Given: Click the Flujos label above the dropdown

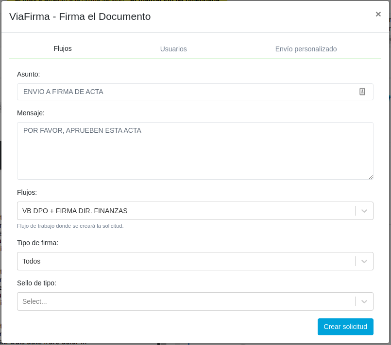Looking at the screenshot, I should (x=27, y=192).
